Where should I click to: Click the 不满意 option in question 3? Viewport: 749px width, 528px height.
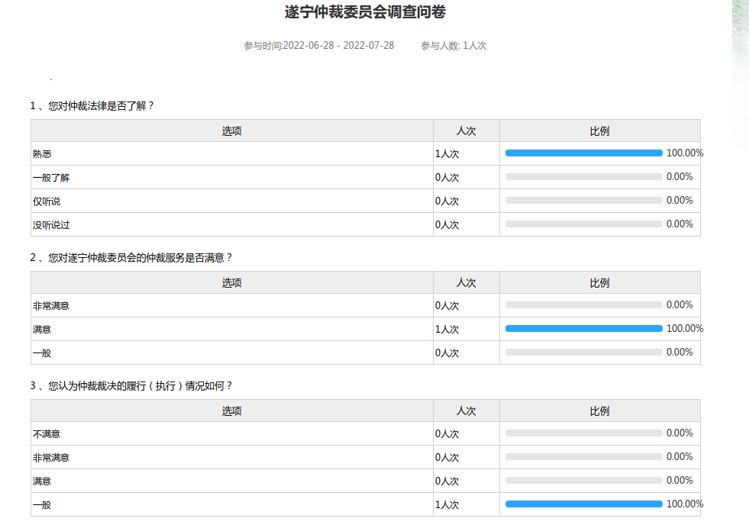[x=47, y=434]
